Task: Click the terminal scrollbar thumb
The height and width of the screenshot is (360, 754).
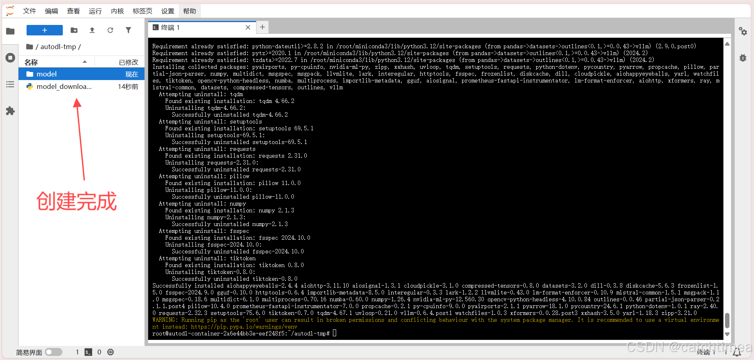Action: point(727,321)
